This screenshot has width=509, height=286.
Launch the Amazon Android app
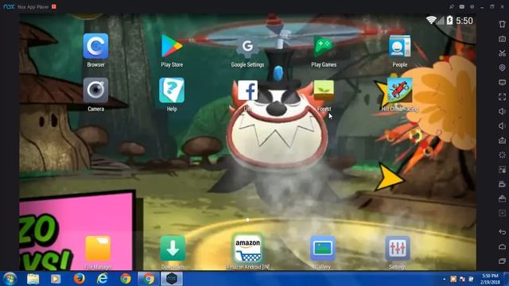247,249
